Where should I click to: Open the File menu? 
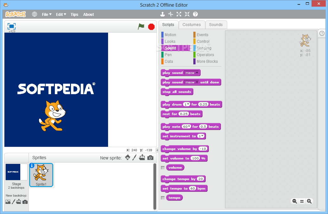click(47, 15)
